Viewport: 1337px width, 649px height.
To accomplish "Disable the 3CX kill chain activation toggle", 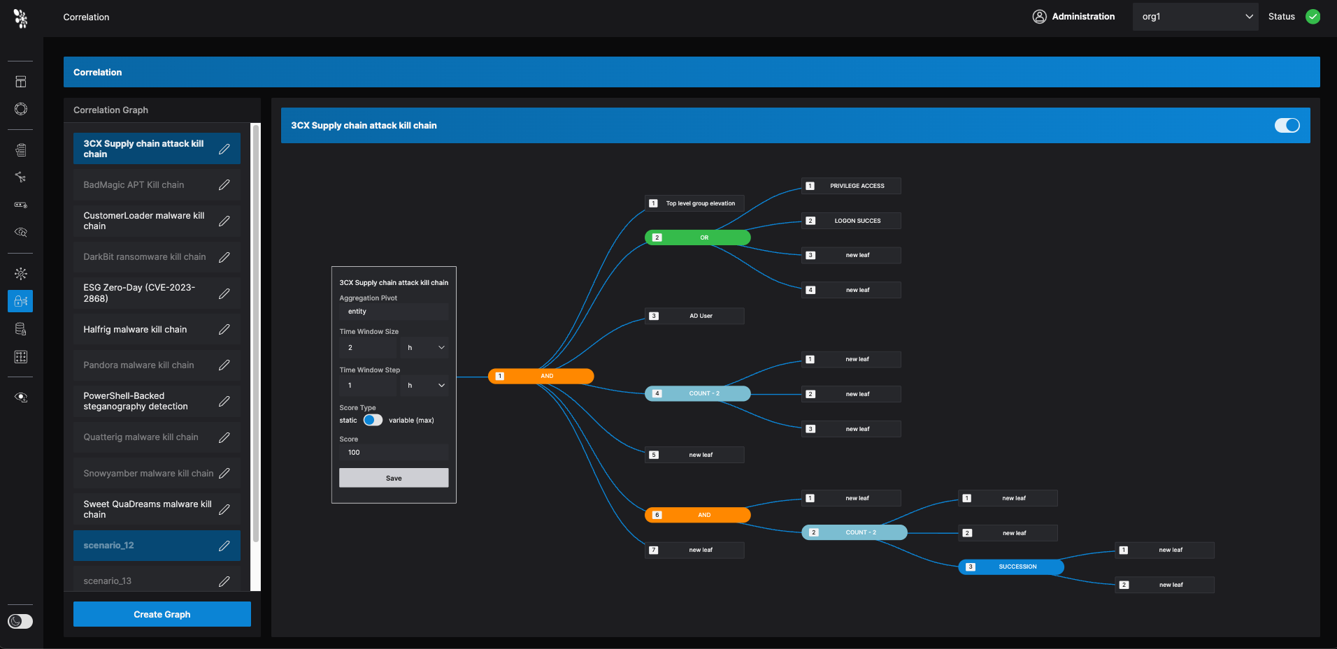I will point(1287,125).
